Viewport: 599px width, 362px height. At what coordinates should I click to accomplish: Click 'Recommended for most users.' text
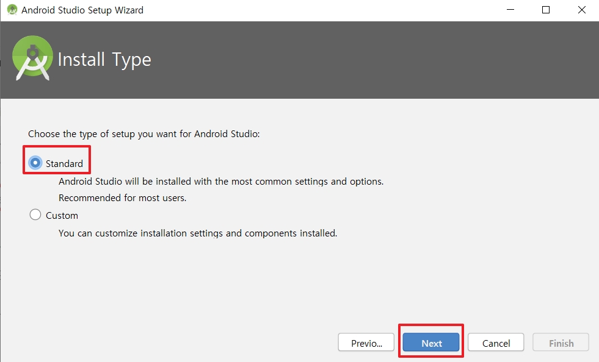pyautogui.click(x=123, y=197)
